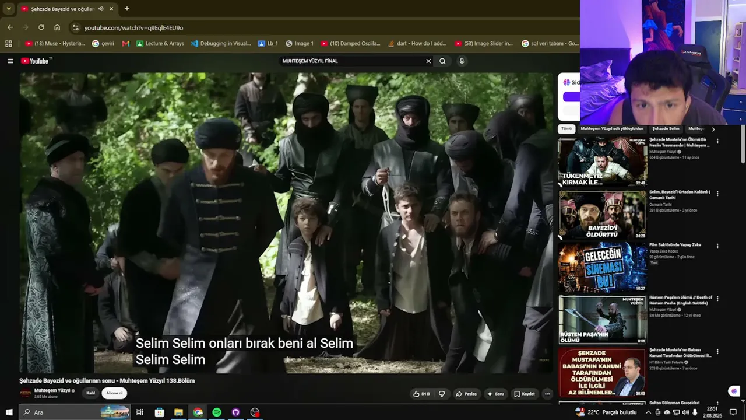Open Rüstem Paşa'nın Ölümü video thumbnail

(603, 320)
